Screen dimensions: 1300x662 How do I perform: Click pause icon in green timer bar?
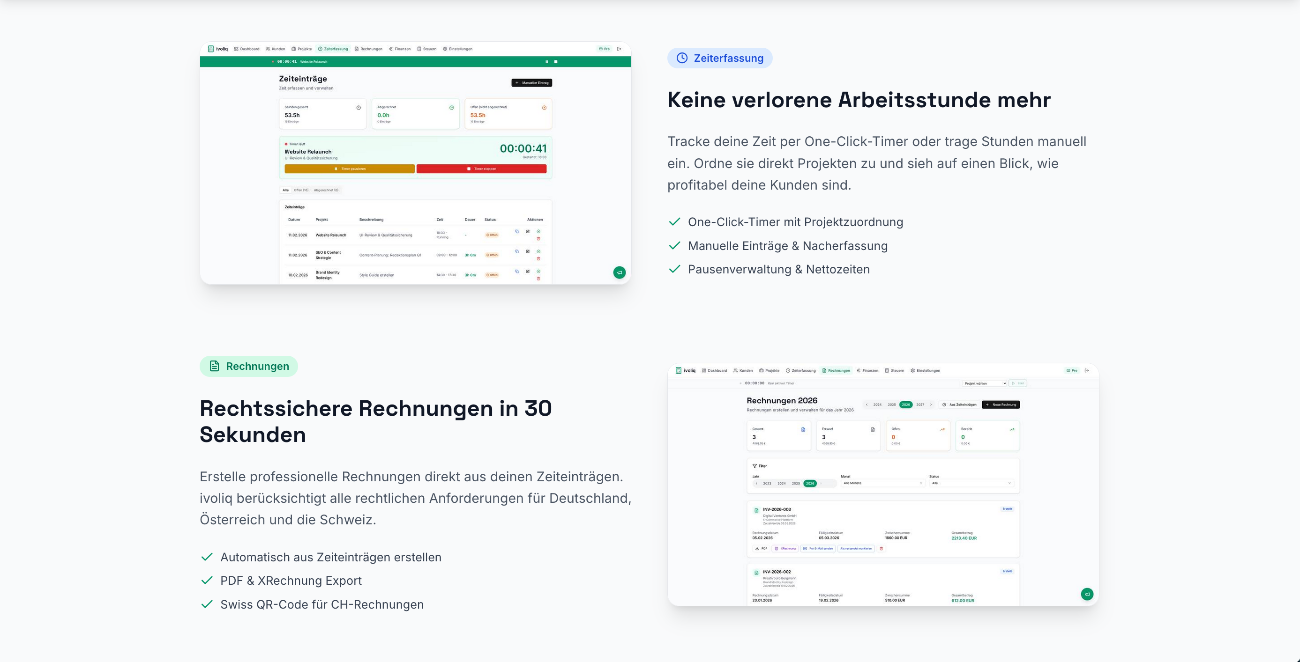(546, 61)
